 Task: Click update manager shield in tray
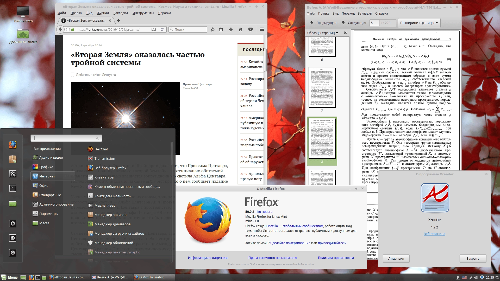tap(482, 277)
